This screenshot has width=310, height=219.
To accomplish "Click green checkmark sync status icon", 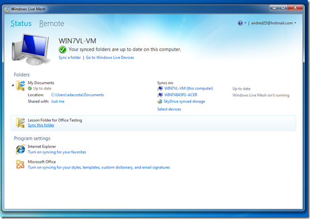I will pyautogui.click(x=62, y=49).
